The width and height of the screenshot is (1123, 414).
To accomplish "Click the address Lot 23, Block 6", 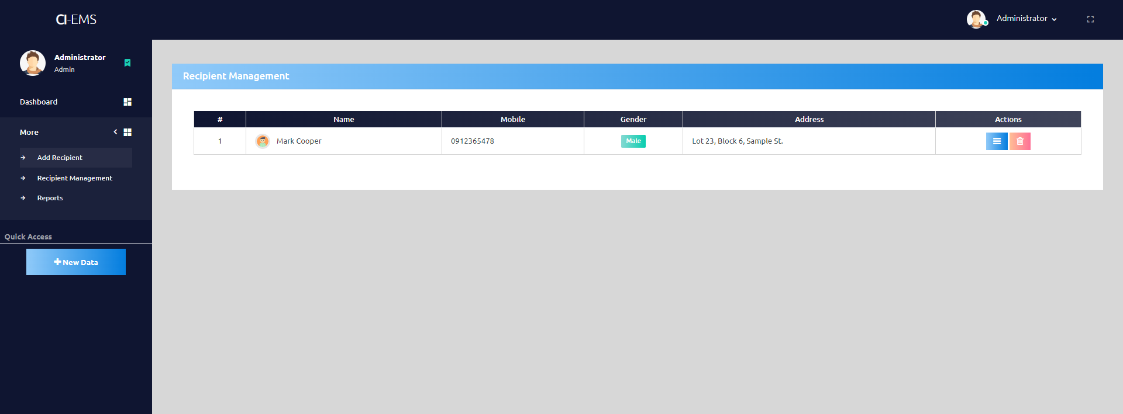I will pyautogui.click(x=738, y=141).
